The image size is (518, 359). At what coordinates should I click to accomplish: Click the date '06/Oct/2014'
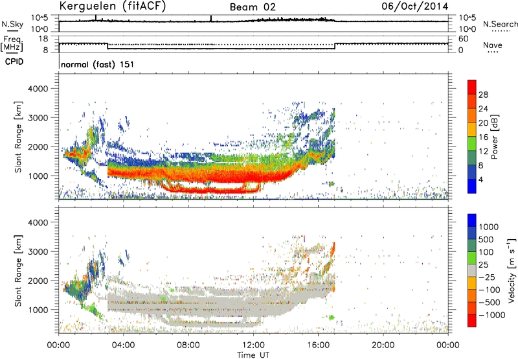(415, 6)
